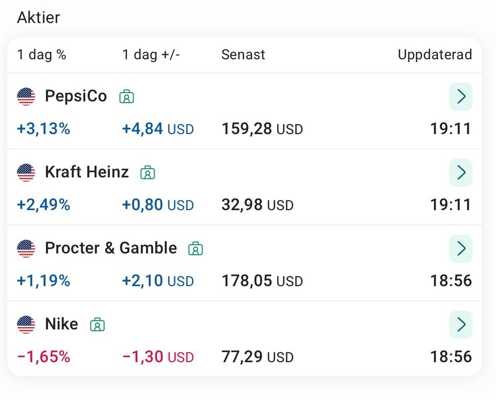Click the "Senast" column header

coord(243,55)
